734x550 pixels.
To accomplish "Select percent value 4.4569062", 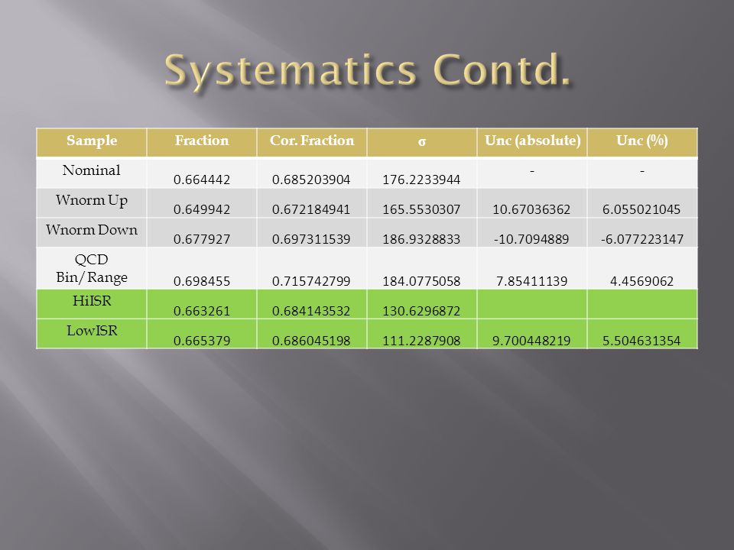I will pos(641,281).
